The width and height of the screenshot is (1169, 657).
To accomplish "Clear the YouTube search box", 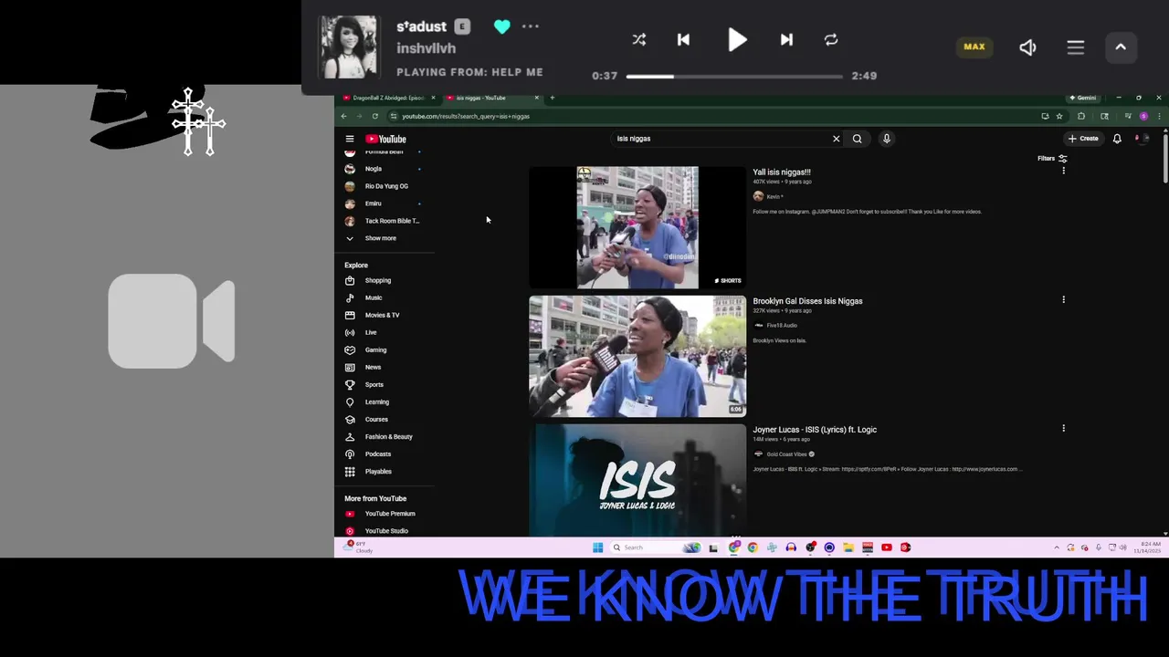I will coord(836,139).
